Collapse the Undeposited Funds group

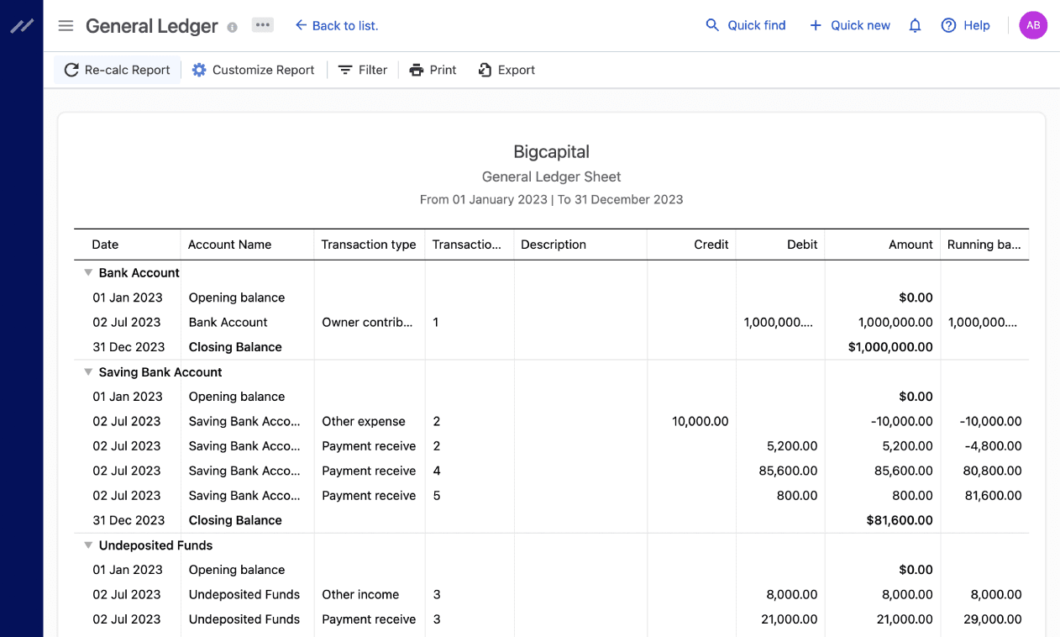click(x=87, y=545)
